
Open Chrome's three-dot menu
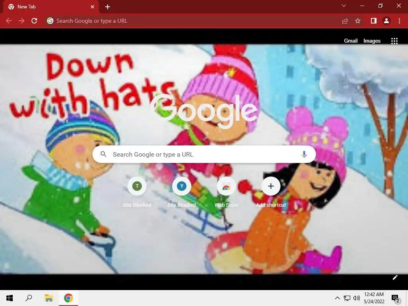[x=399, y=21]
